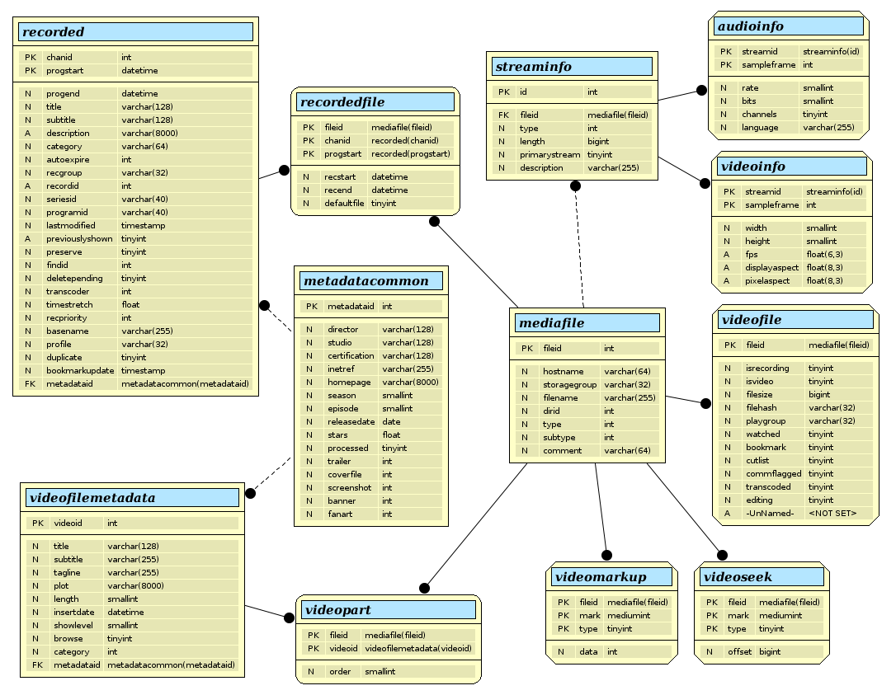Select the mediafile table title
Image resolution: width=896 pixels, height=695 pixels.
coord(587,322)
